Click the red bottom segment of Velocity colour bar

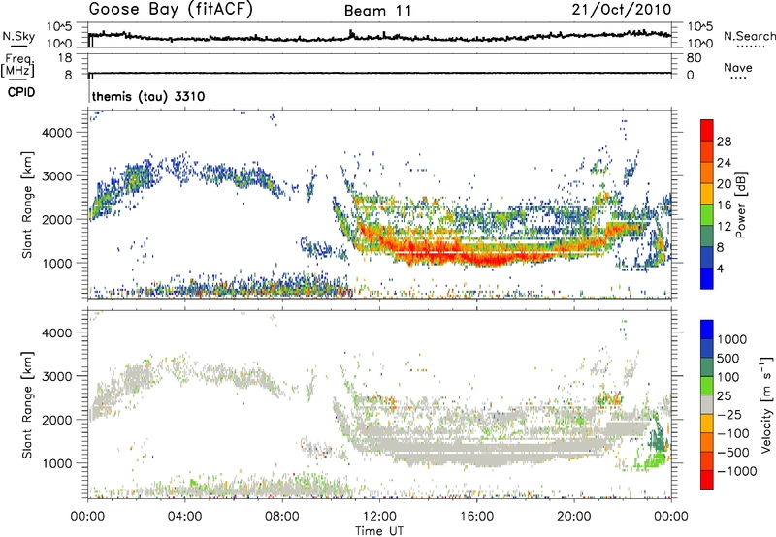click(x=707, y=480)
